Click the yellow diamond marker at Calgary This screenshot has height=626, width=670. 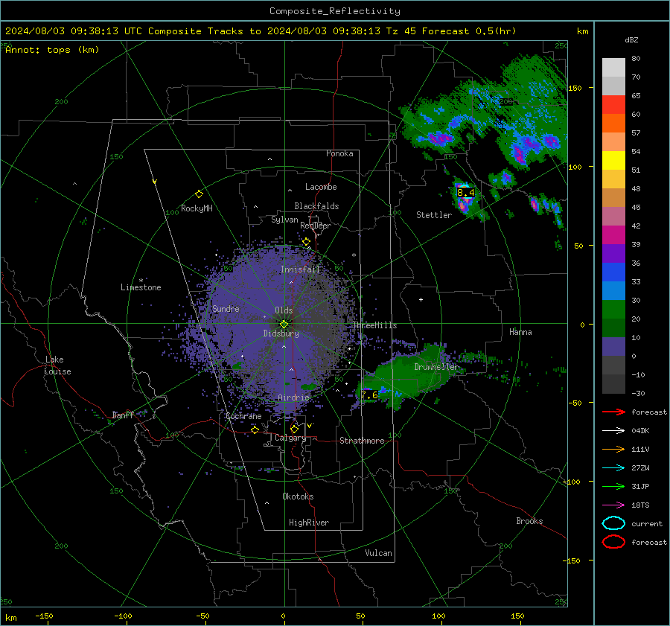tap(294, 429)
